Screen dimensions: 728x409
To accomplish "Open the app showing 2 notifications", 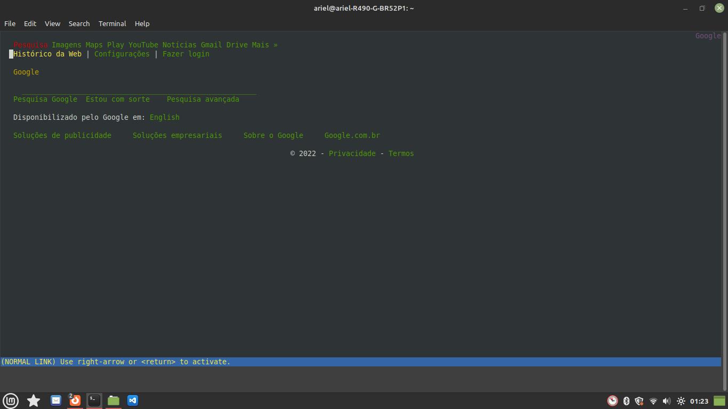I will point(75,400).
